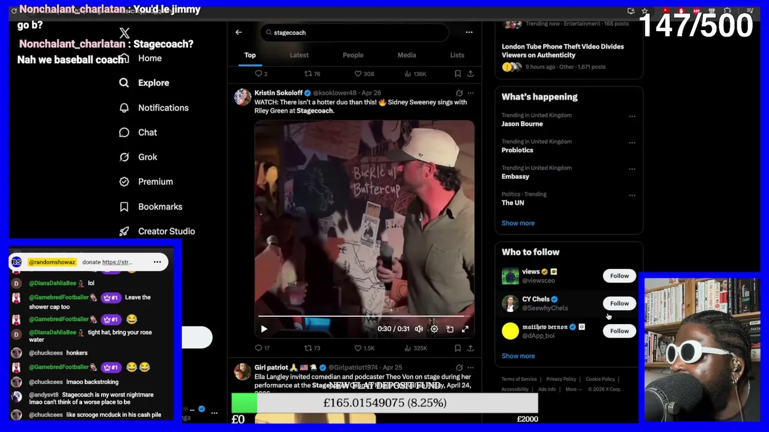Open London Tube Phone Theft Video story
The image size is (769, 432).
pos(562,51)
